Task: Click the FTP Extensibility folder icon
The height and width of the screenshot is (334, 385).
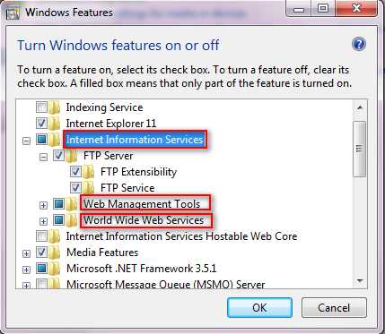Action: pyautogui.click(x=89, y=172)
